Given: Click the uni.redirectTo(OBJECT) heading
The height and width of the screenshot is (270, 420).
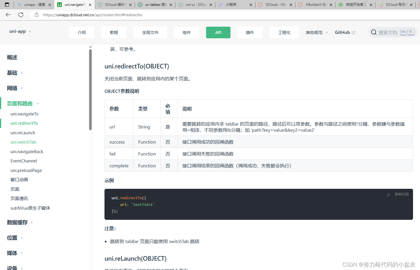Looking at the screenshot, I should [137, 66].
